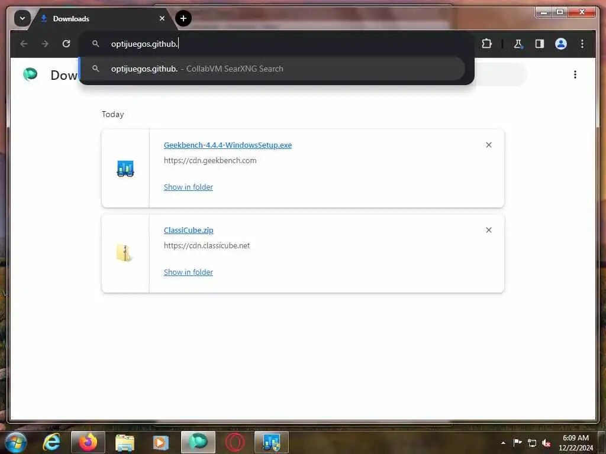The height and width of the screenshot is (454, 606).
Task: Open Windows Explorer from taskbar
Action: tap(124, 442)
